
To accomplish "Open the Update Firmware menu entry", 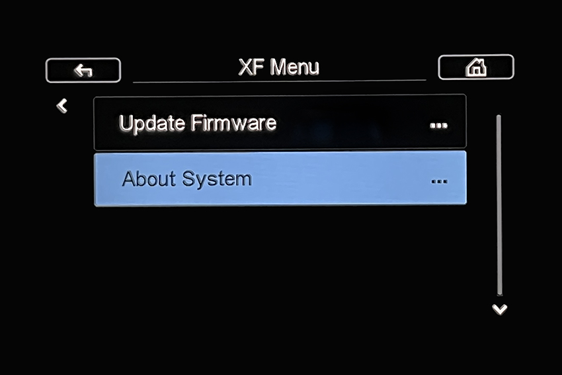I will click(280, 122).
